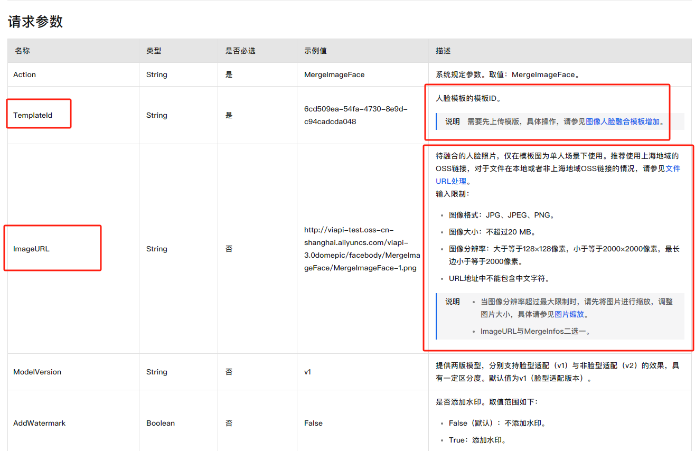Screen dimensions: 695x451
Task: Click the URL地址中不能包含中文字符 bullet
Action: click(x=500, y=278)
